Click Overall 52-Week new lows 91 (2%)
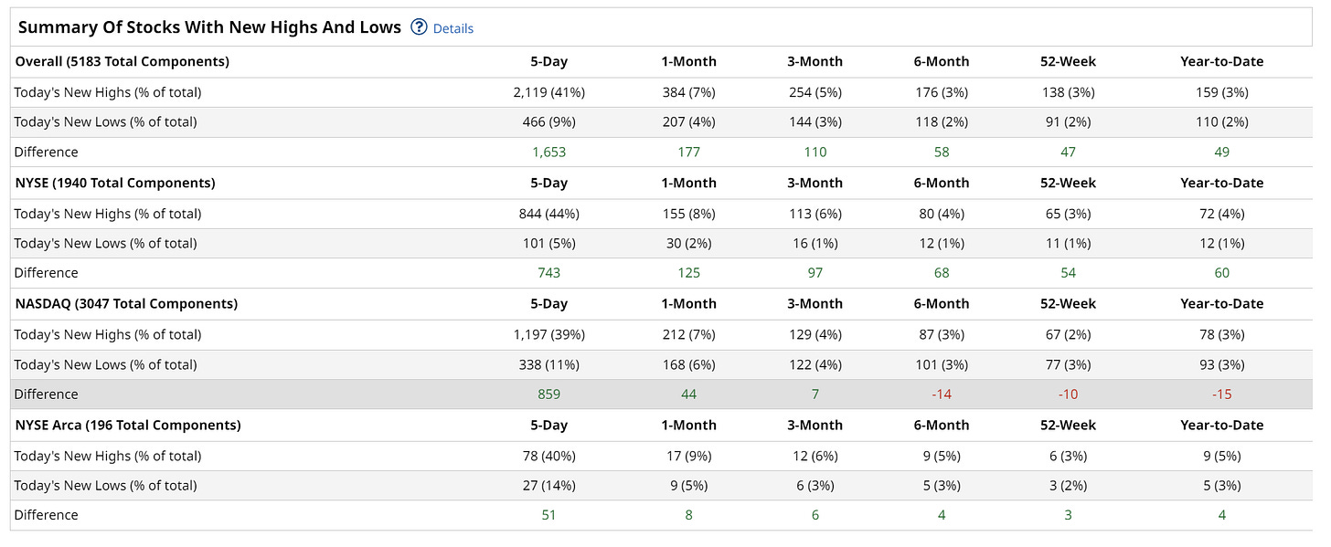Viewport: 1331px width, 547px height. [1068, 122]
